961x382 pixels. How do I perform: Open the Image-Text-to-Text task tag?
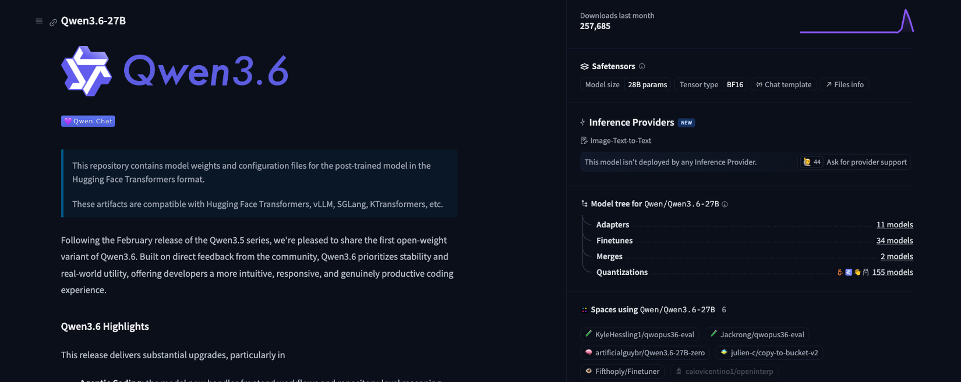(x=616, y=141)
